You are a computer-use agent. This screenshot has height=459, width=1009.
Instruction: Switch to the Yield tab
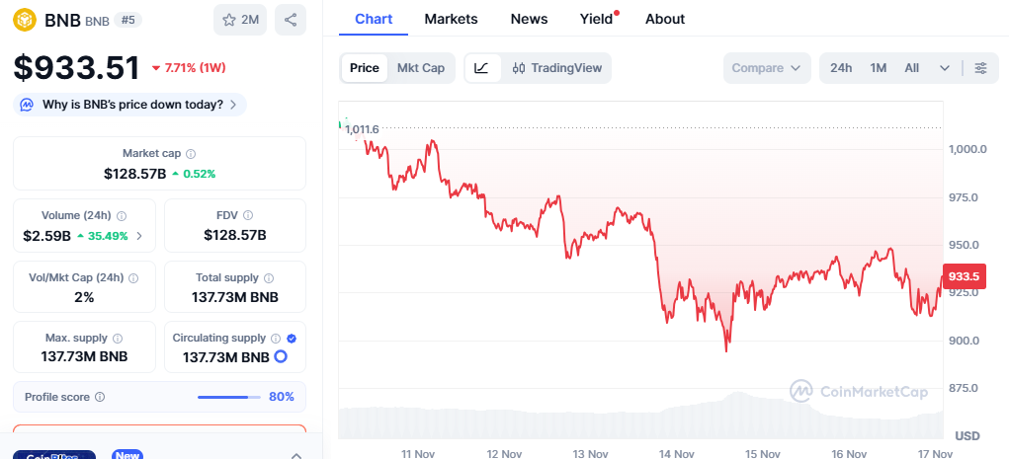click(x=596, y=19)
